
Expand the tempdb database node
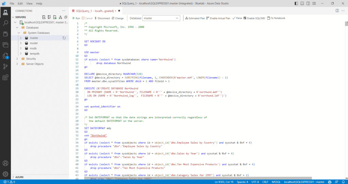[x=20, y=54]
